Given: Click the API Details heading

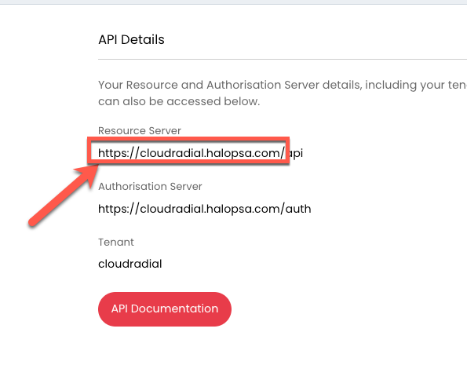Looking at the screenshot, I should 131,39.
